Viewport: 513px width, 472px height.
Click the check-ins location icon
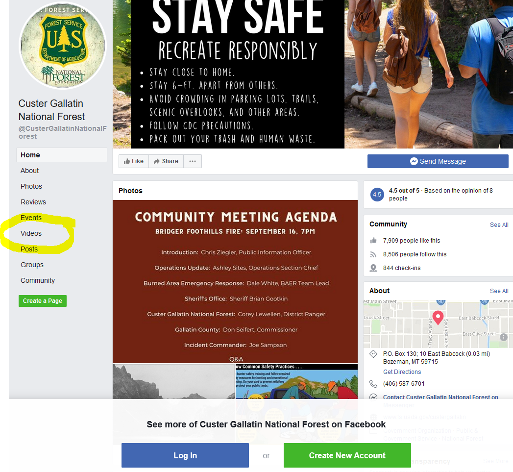tap(373, 268)
